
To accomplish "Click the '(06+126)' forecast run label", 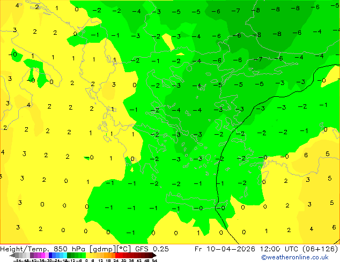I will [x=320, y=249].
